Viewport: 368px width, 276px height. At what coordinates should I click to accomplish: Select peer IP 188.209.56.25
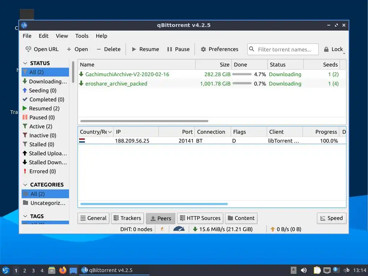point(132,141)
